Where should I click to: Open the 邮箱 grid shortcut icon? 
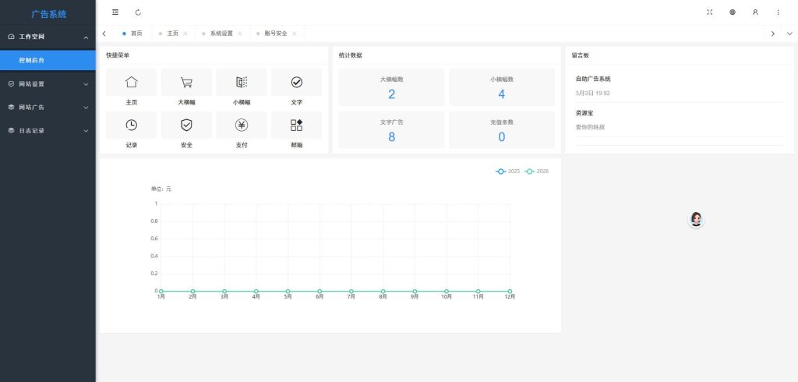[x=297, y=125]
